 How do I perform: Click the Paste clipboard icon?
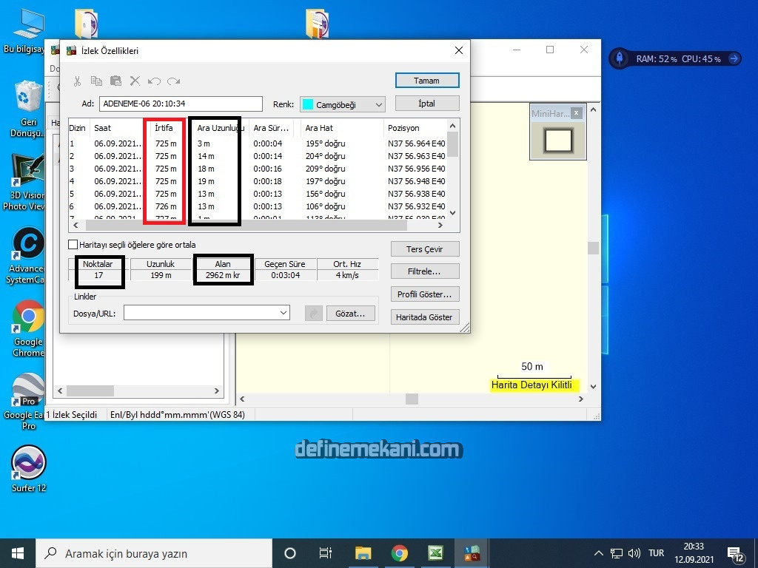pos(115,81)
